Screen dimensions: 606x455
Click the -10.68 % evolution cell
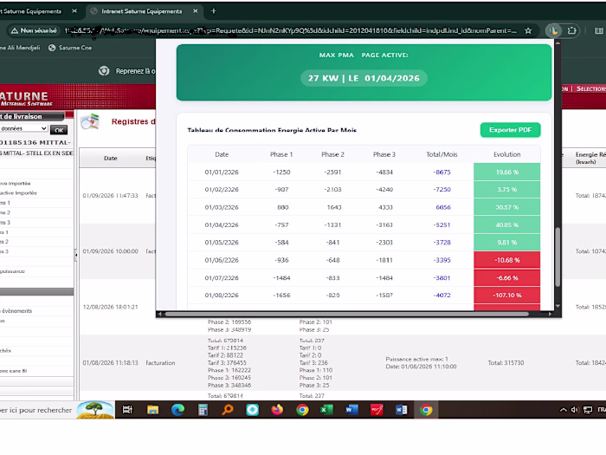click(x=507, y=260)
